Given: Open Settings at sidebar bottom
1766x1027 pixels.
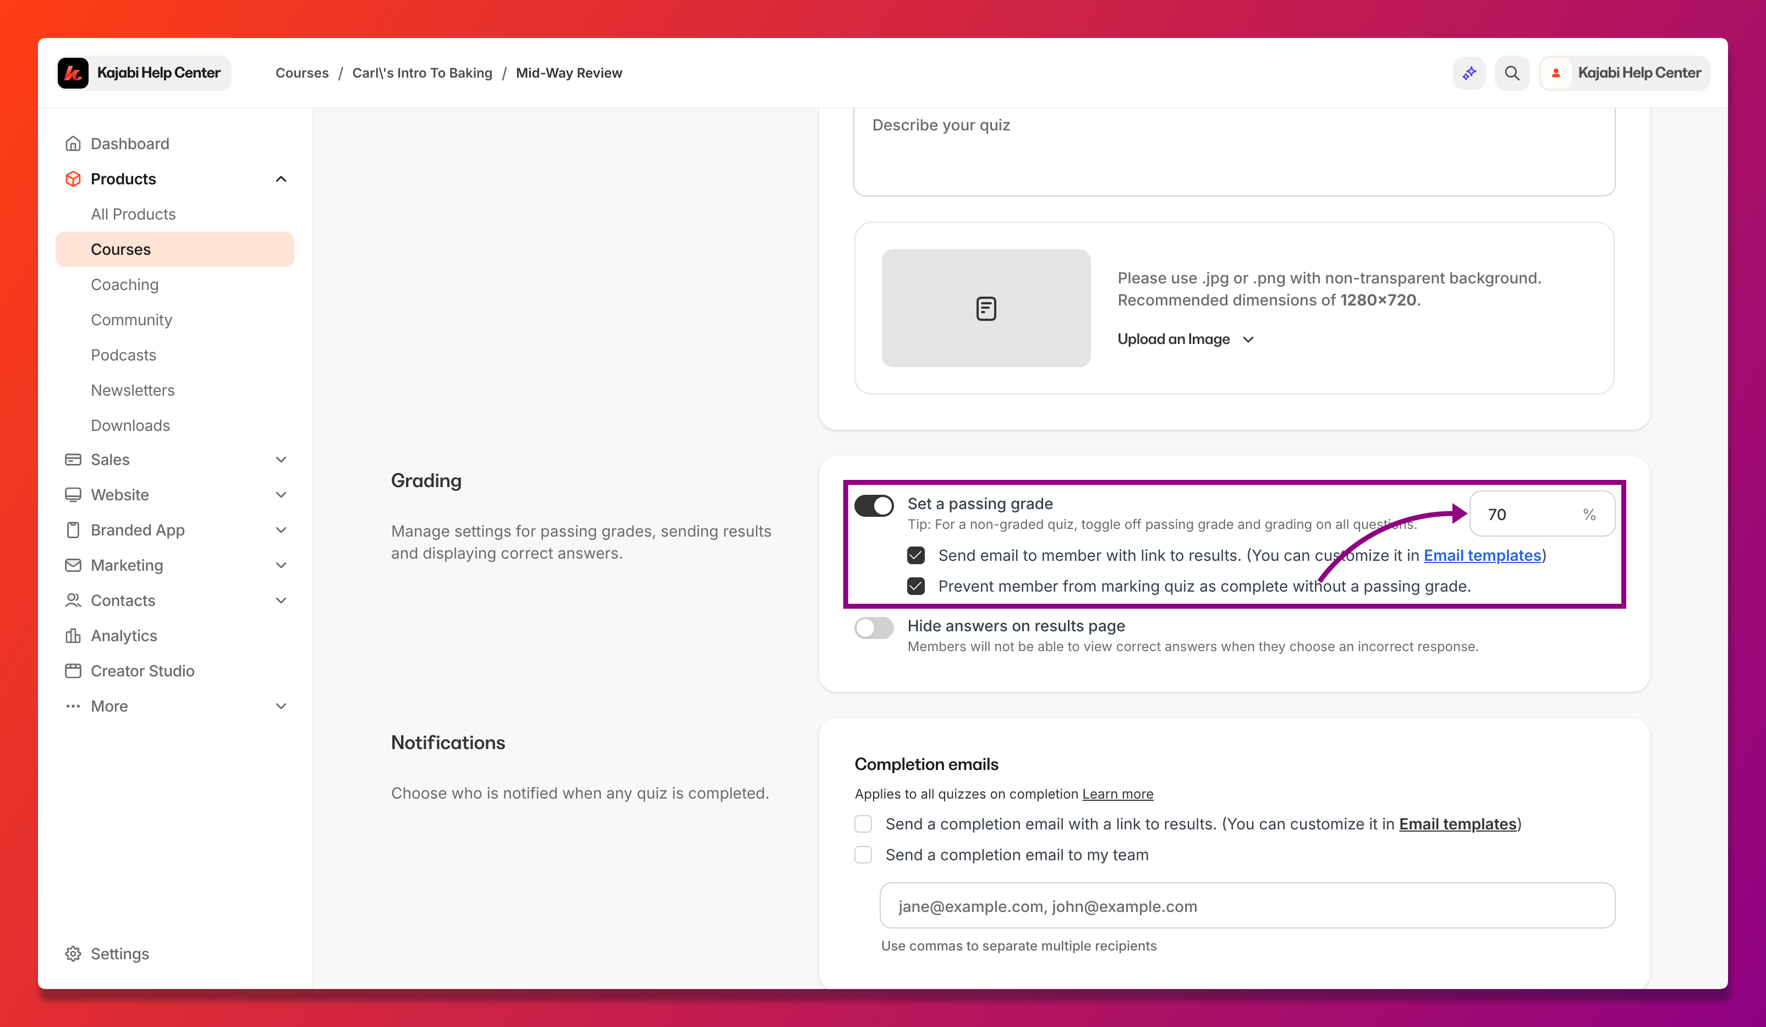Looking at the screenshot, I should pyautogui.click(x=120, y=953).
